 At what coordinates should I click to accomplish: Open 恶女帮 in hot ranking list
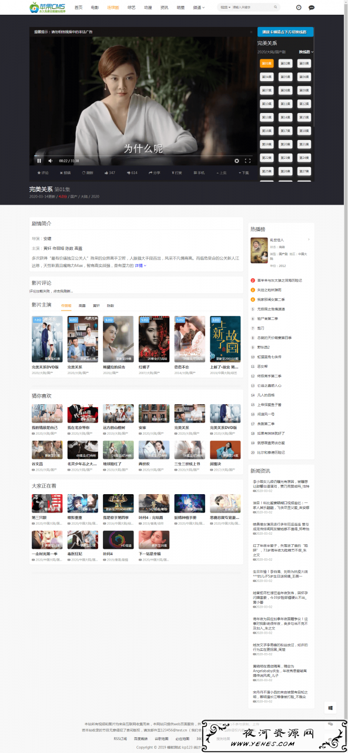click(x=262, y=366)
